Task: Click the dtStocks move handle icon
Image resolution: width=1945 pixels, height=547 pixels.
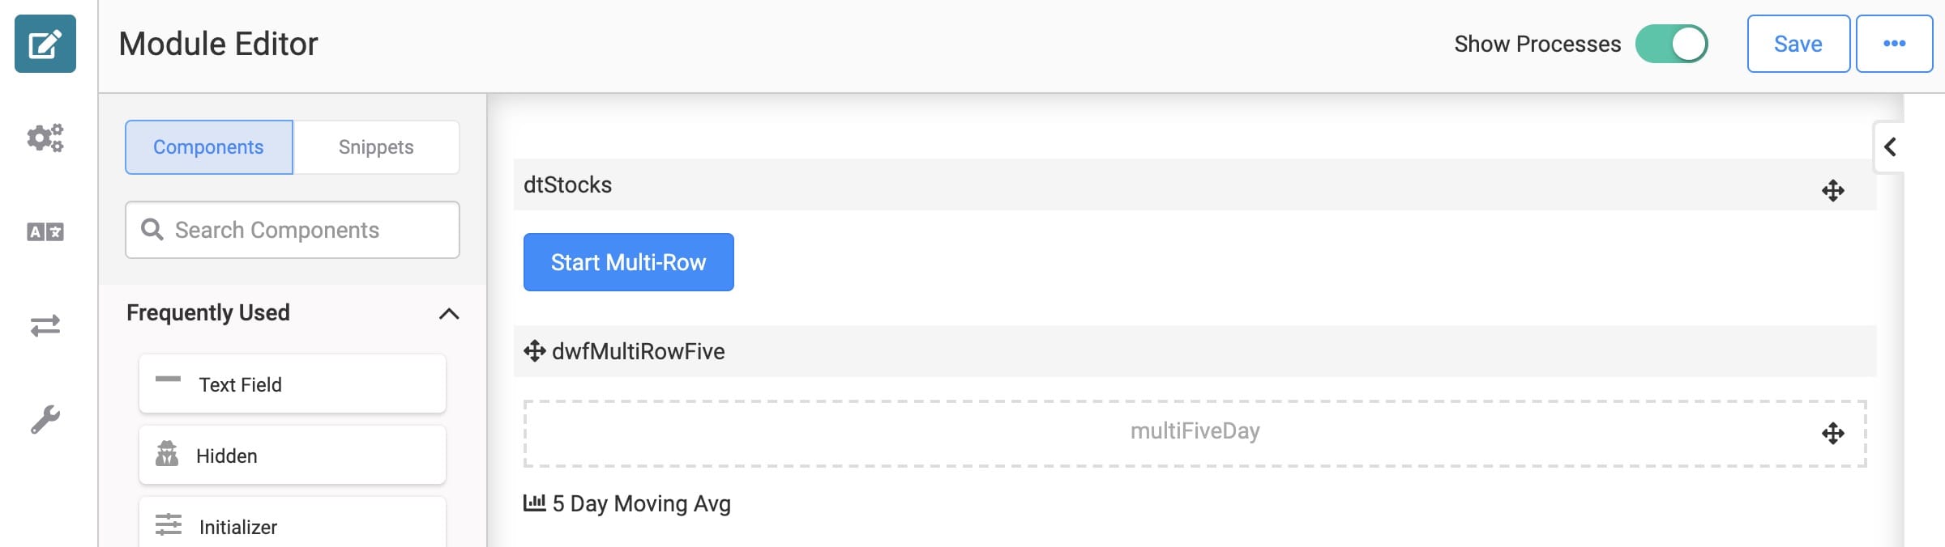Action: [1832, 191]
